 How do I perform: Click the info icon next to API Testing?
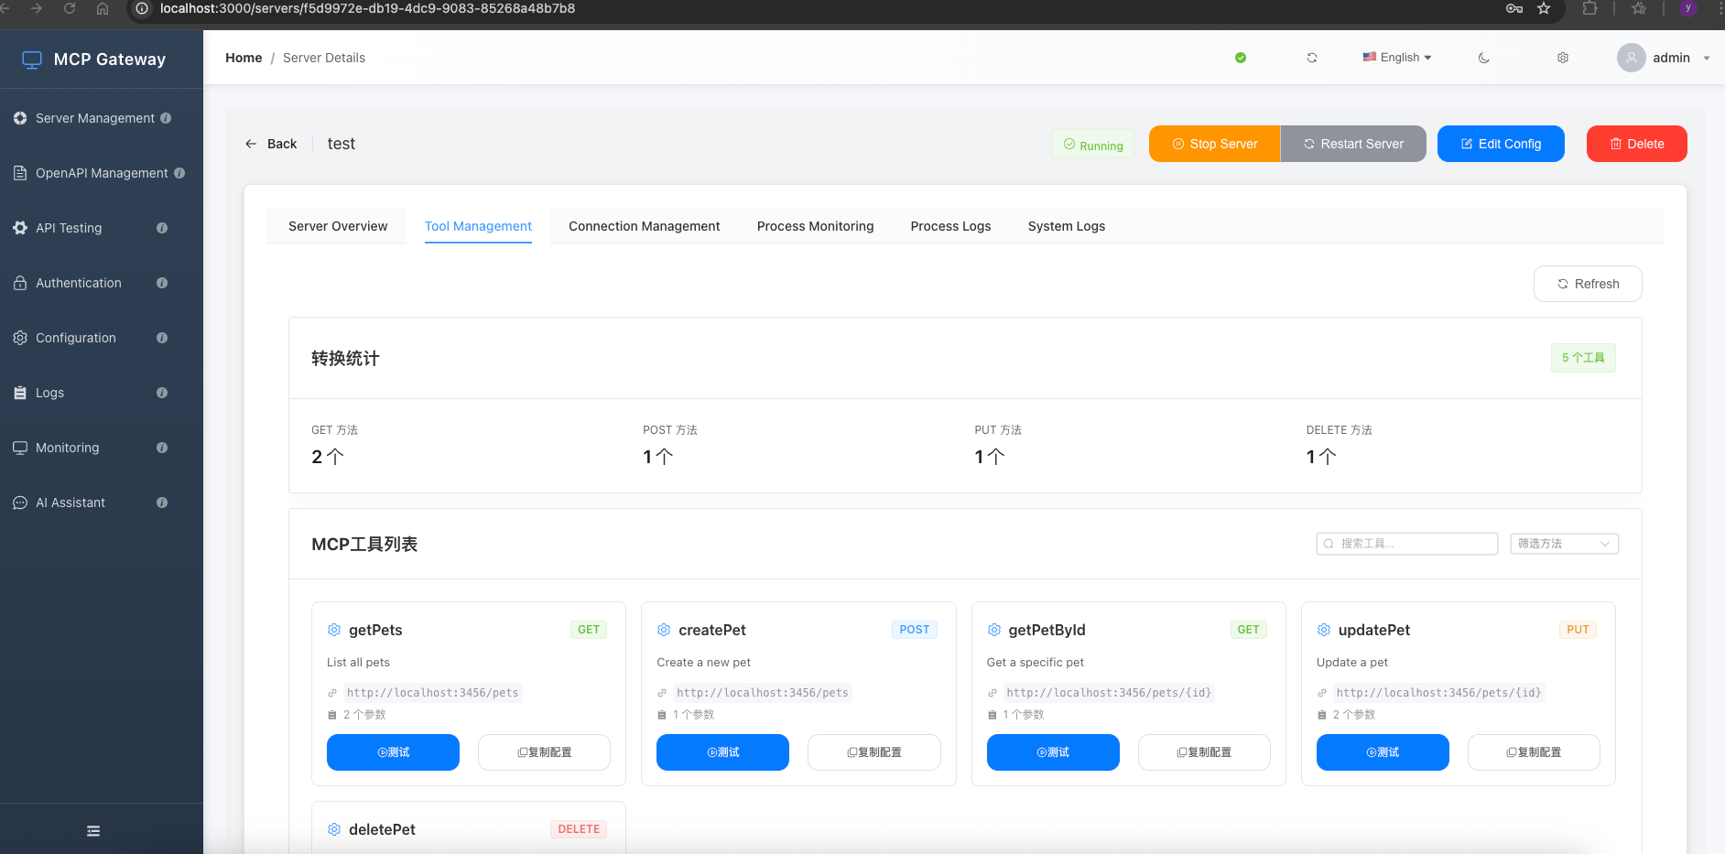coord(162,228)
